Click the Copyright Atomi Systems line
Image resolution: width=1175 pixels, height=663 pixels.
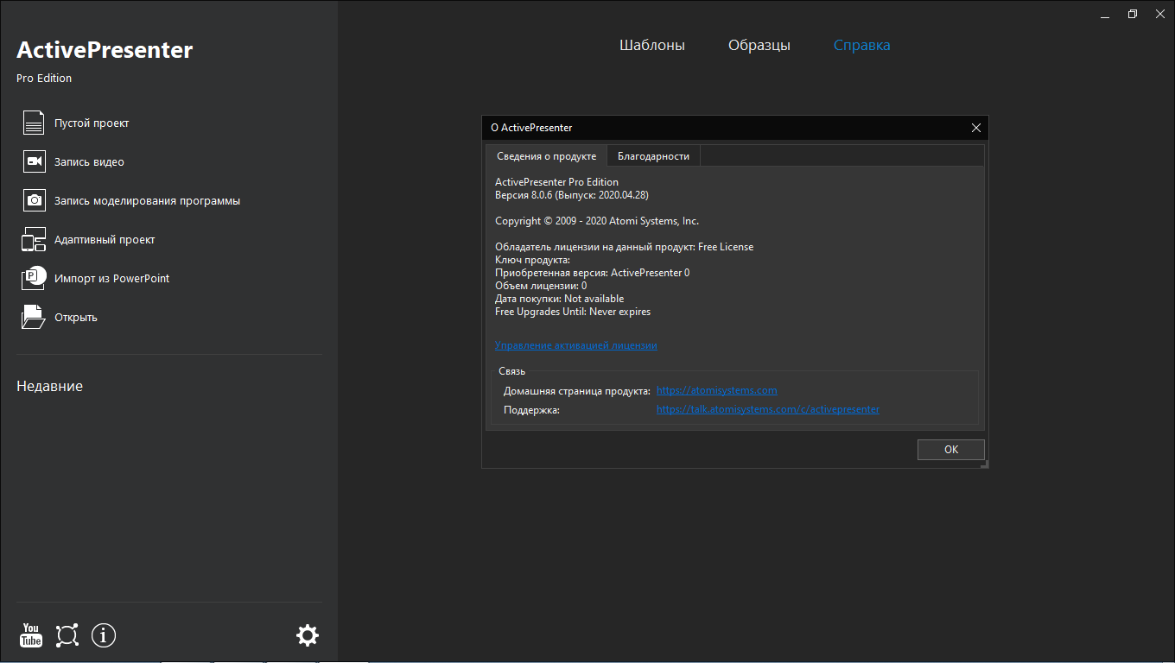(597, 221)
